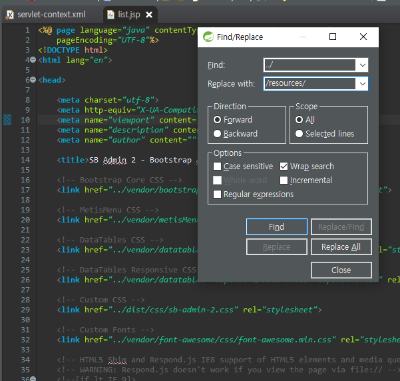This screenshot has height=381, width=400.
Task: Enable the Regular expressions checkbox
Action: click(x=217, y=194)
